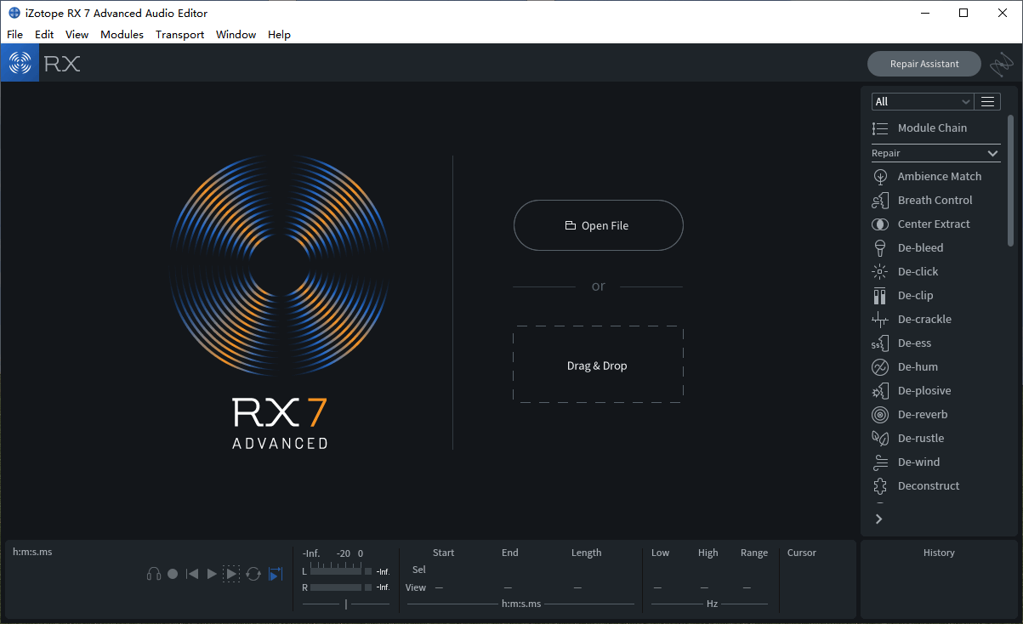Launch the Repair Assistant
Viewport: 1023px width, 624px height.
click(924, 64)
